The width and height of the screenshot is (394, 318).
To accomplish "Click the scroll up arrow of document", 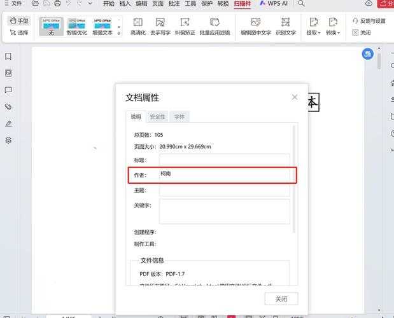I will pyautogui.click(x=379, y=48).
